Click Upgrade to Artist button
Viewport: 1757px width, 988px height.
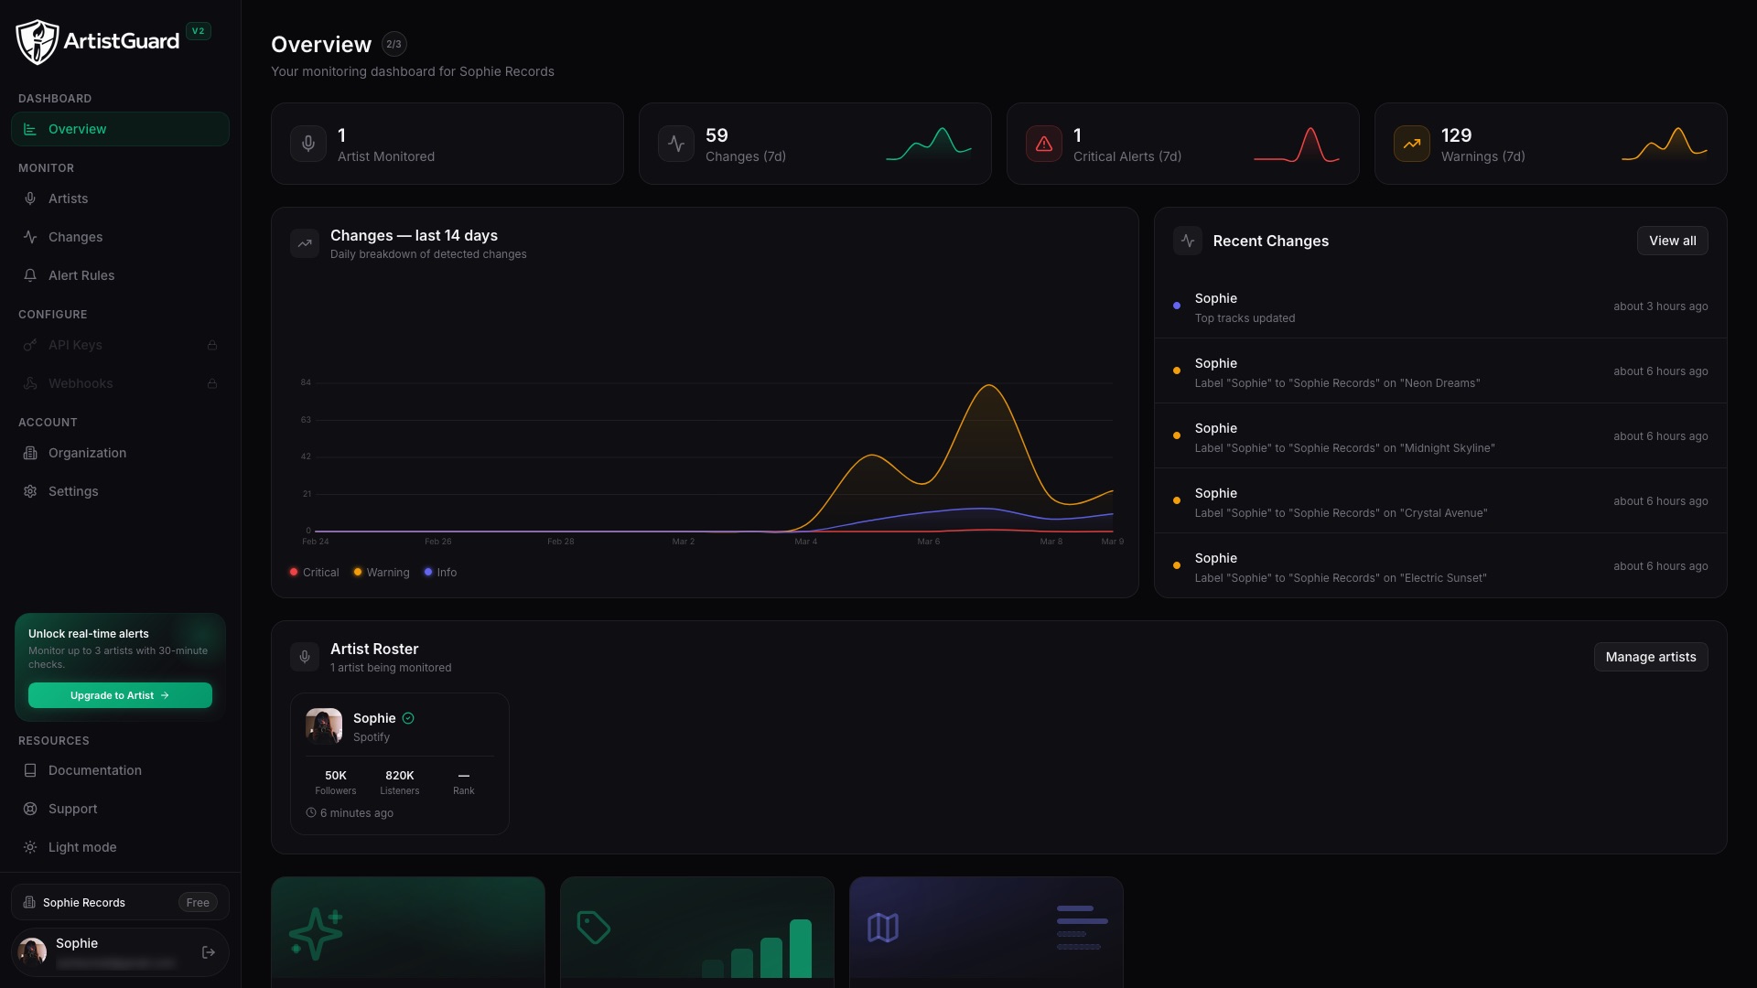click(120, 695)
